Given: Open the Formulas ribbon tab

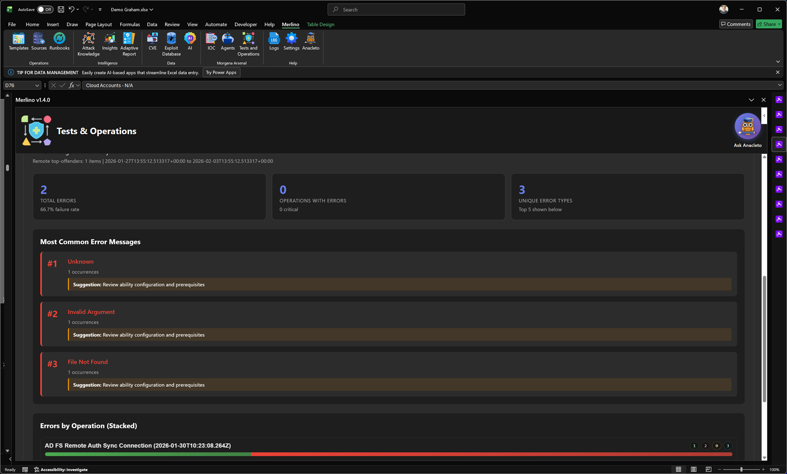Looking at the screenshot, I should tap(129, 24).
